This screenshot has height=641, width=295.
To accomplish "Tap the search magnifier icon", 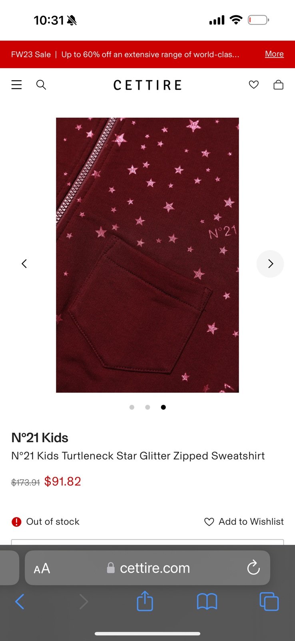I will tap(41, 85).
